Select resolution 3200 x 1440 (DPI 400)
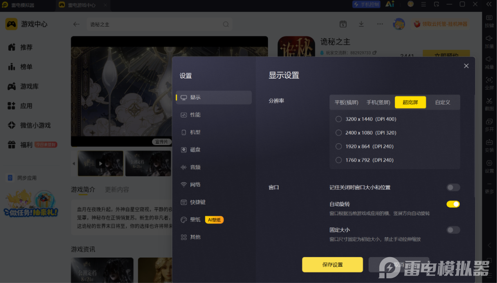 (339, 119)
